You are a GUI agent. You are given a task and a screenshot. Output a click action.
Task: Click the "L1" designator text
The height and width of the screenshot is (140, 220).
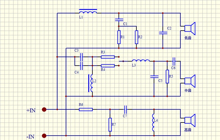pos(81,17)
